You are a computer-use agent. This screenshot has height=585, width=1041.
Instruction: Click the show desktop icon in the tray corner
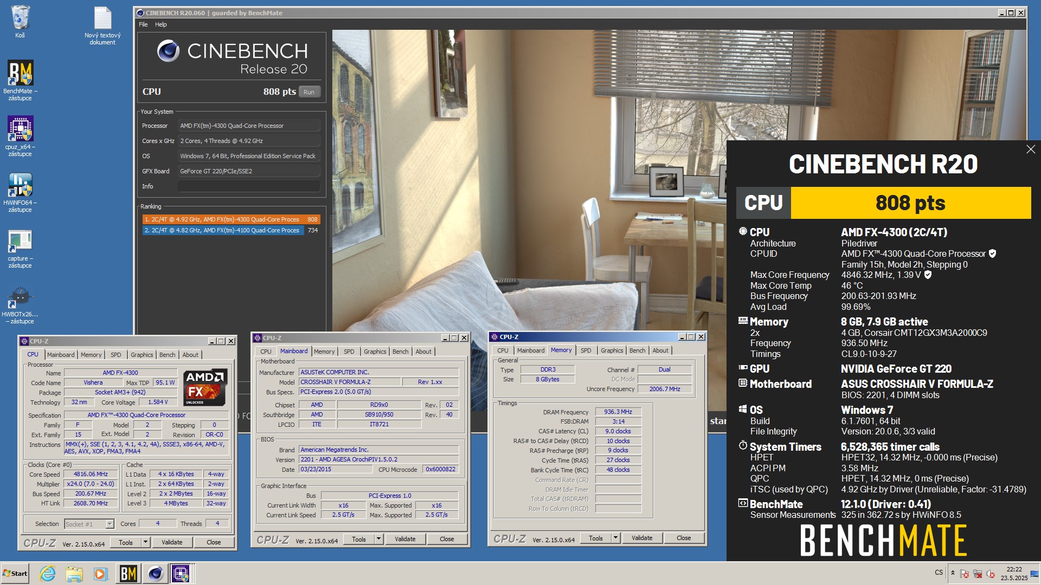pyautogui.click(x=1034, y=574)
